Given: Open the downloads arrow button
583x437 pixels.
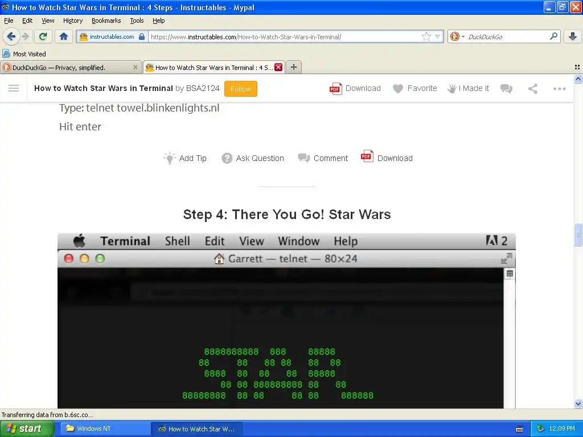Looking at the screenshot, I should click(573, 36).
